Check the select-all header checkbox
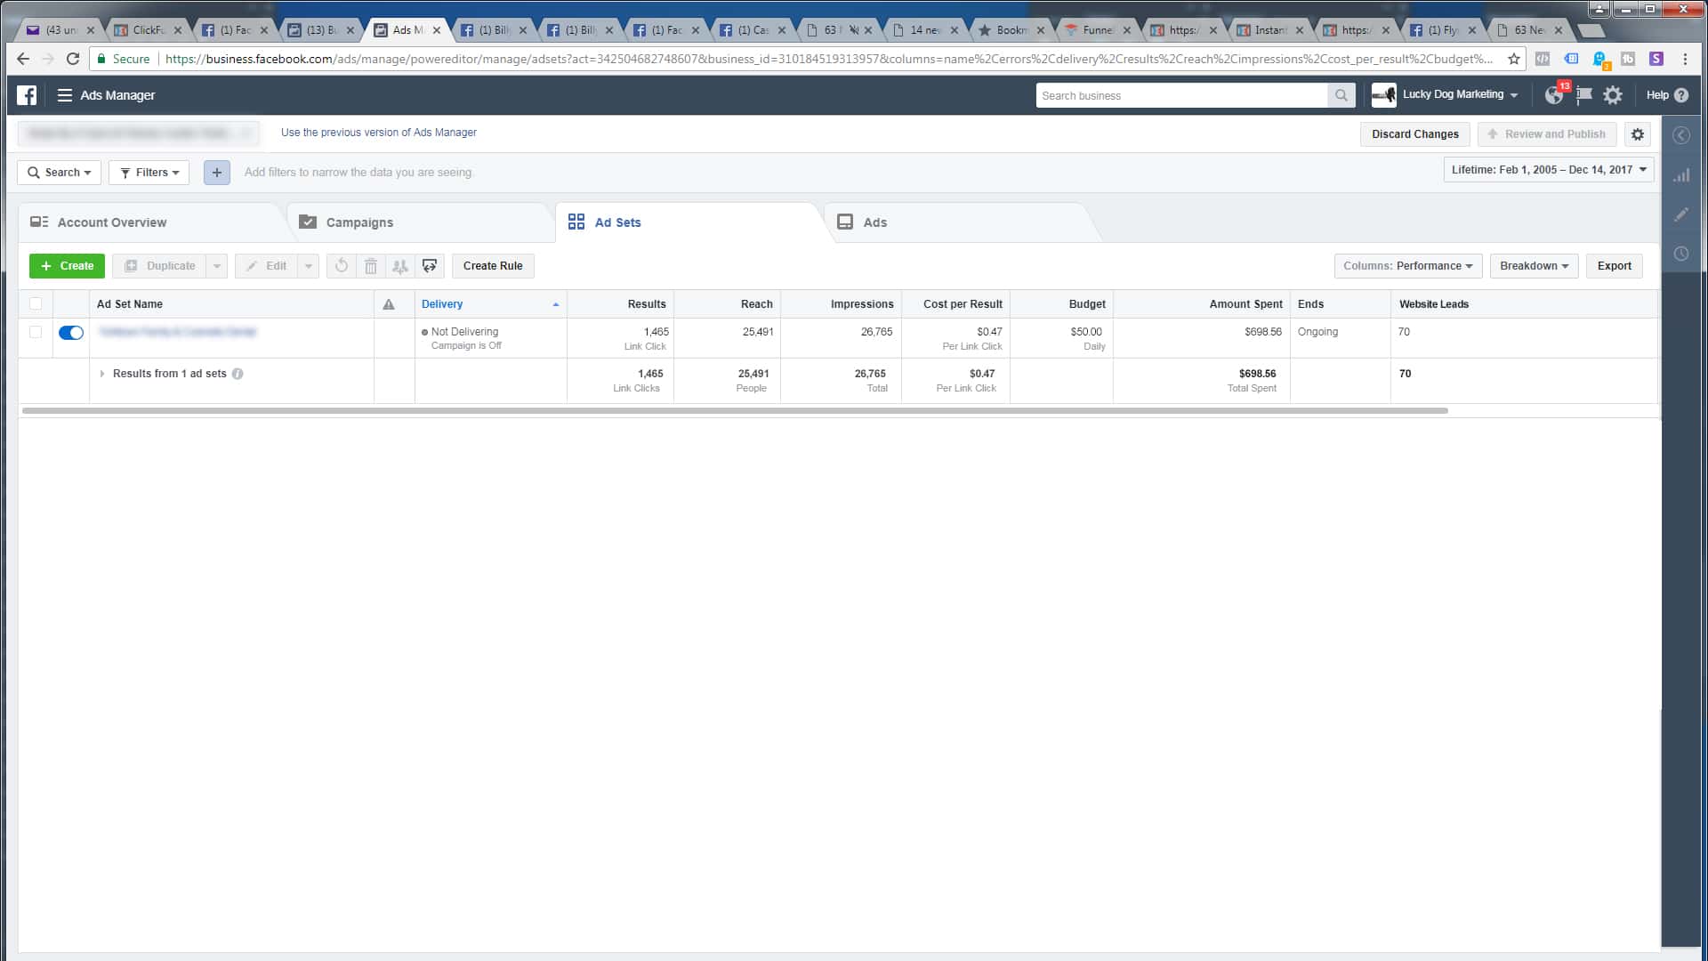Screen dimensions: 1708x961 36,304
